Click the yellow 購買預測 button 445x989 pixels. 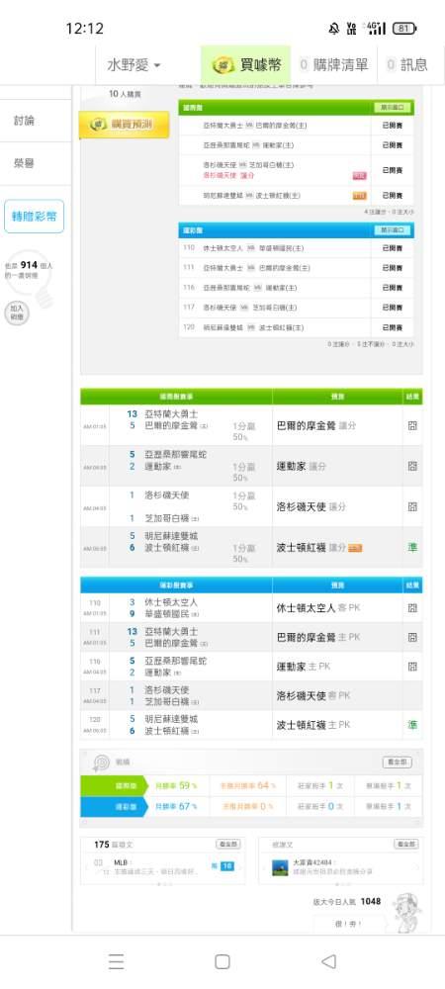125,125
